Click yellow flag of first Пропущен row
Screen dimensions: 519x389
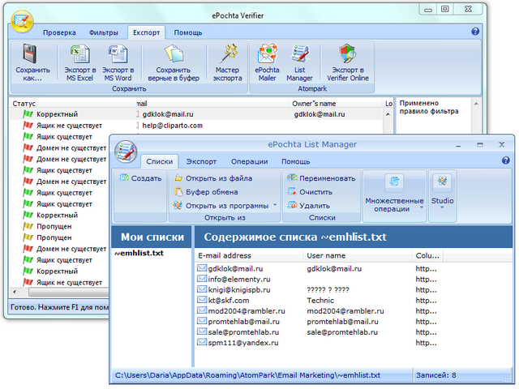(x=28, y=226)
